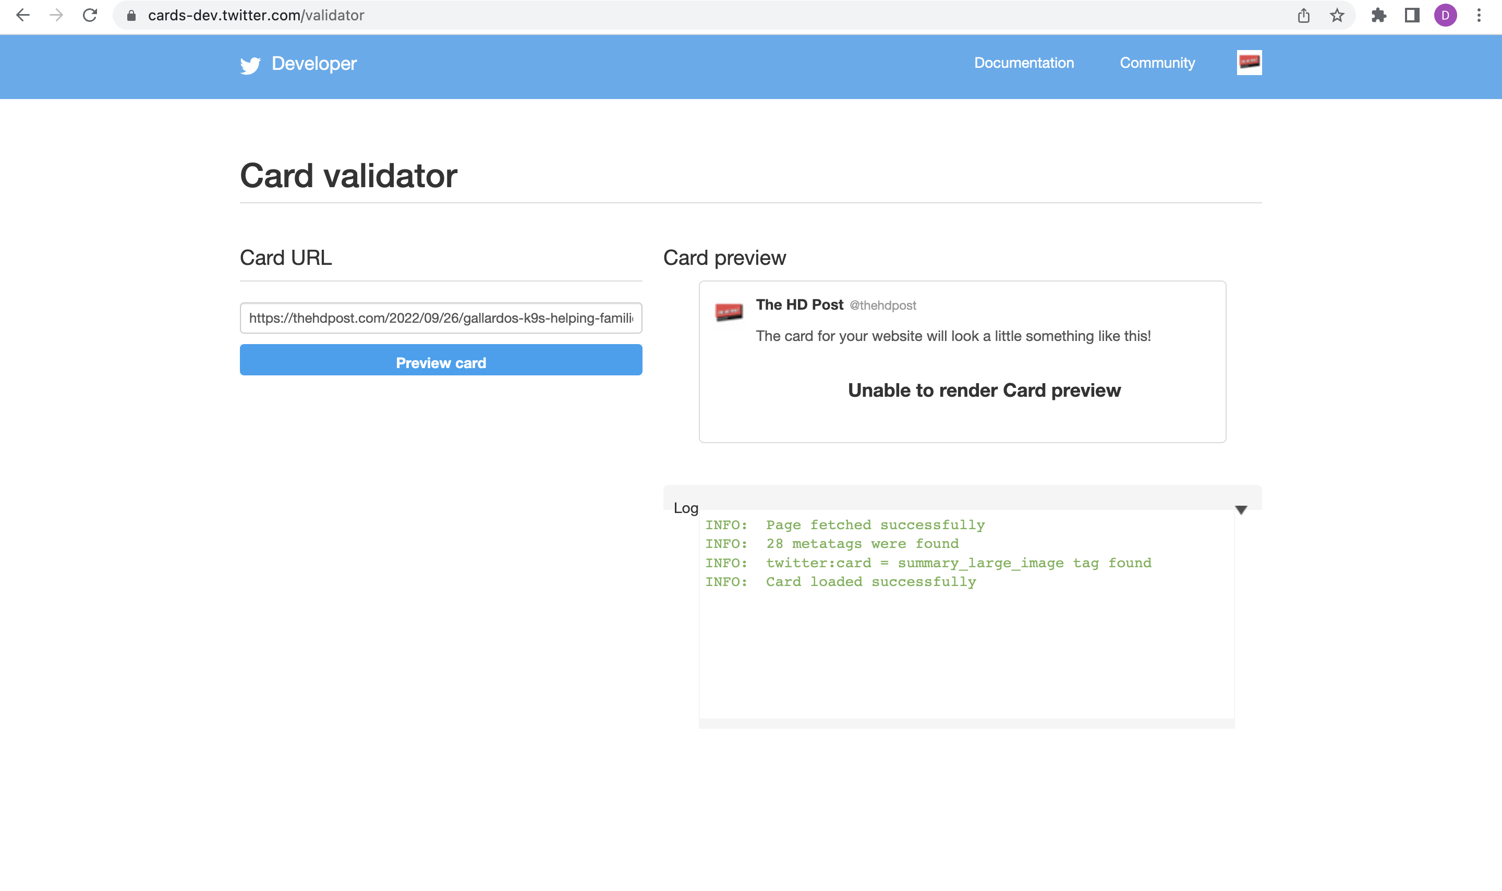Collapse the Log panel with the triangle

pos(1241,510)
